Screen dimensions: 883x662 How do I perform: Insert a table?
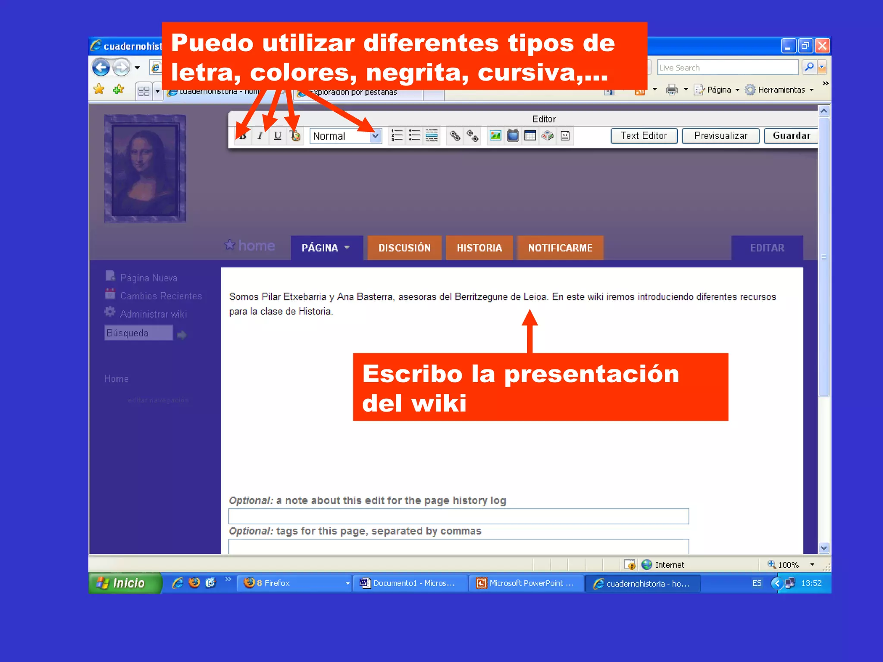[530, 136]
